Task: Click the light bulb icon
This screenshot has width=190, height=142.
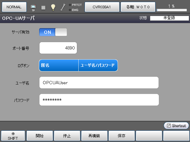Action: [53, 7]
